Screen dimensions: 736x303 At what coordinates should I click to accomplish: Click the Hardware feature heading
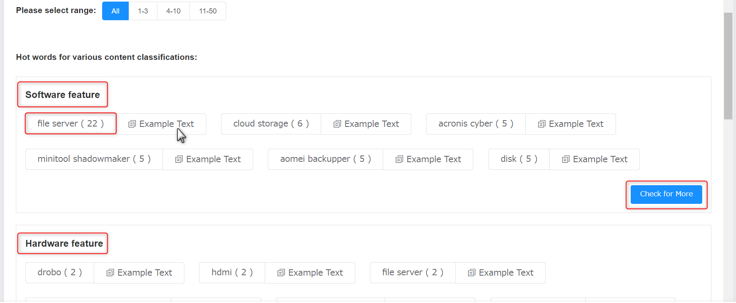(64, 244)
